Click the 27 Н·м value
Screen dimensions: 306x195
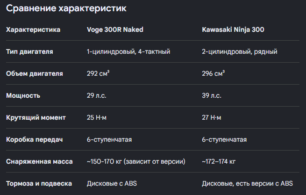(x=212, y=117)
